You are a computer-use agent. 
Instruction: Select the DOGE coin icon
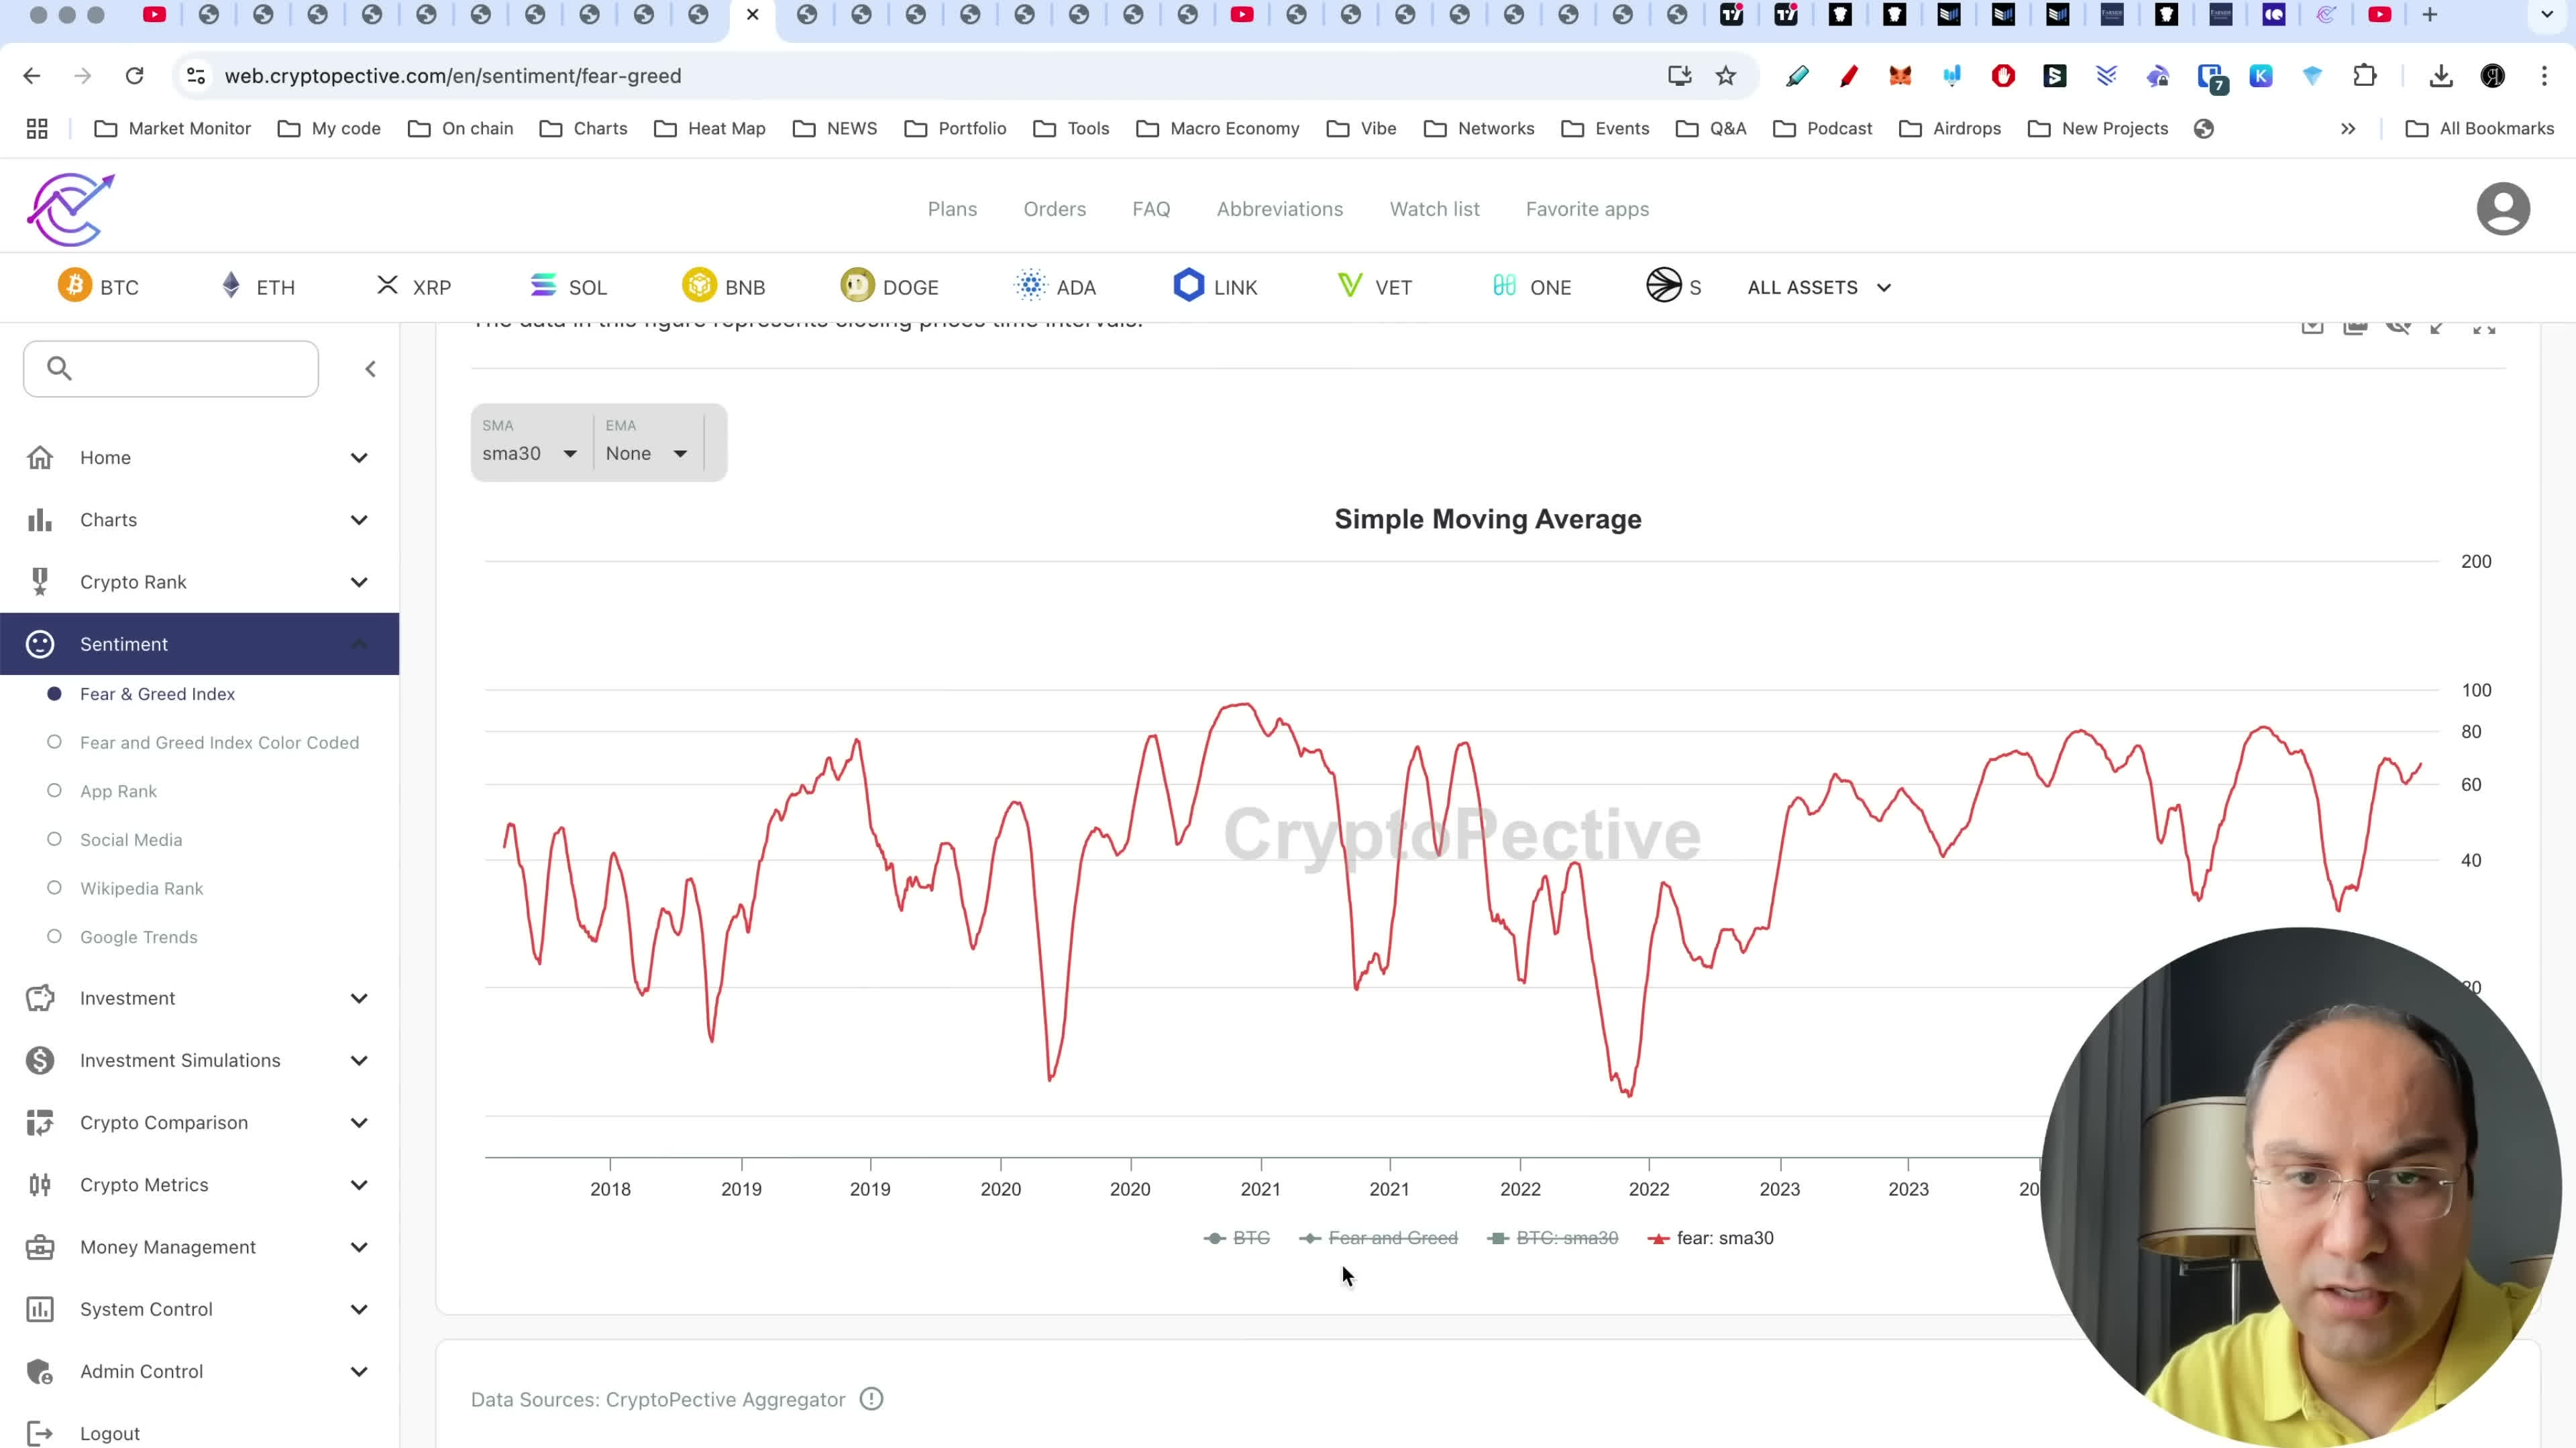point(857,286)
